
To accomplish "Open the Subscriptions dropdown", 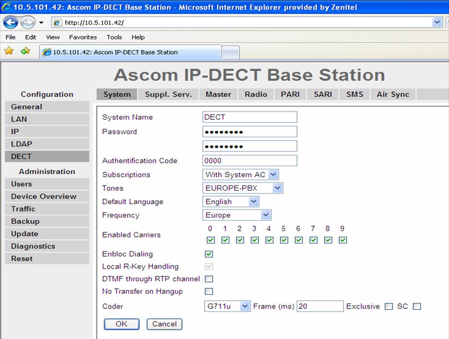I will coord(274,175).
